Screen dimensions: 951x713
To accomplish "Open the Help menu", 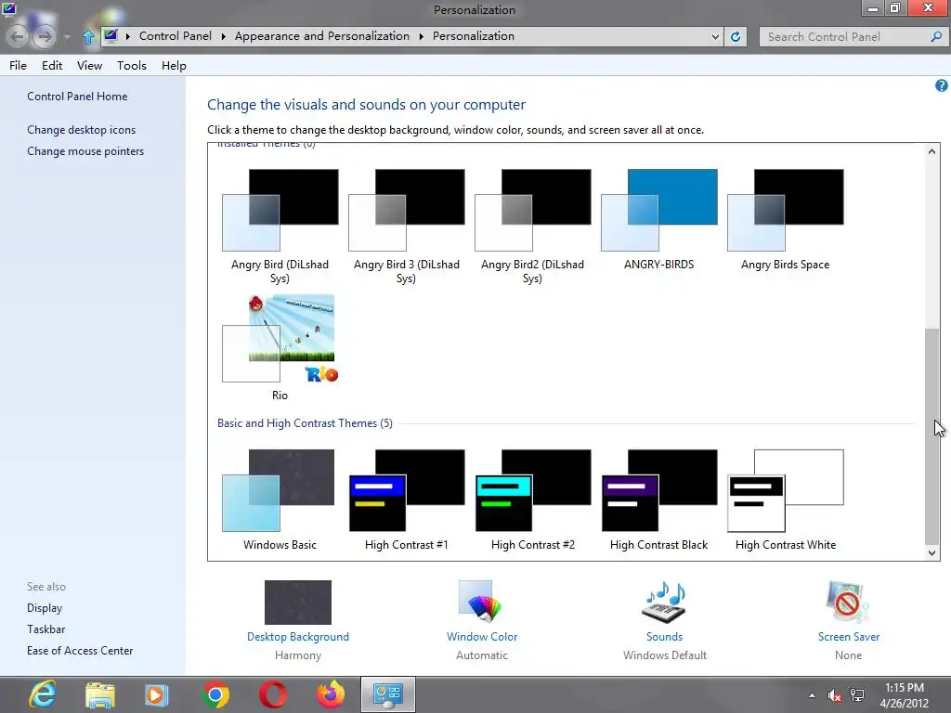I will 174,66.
